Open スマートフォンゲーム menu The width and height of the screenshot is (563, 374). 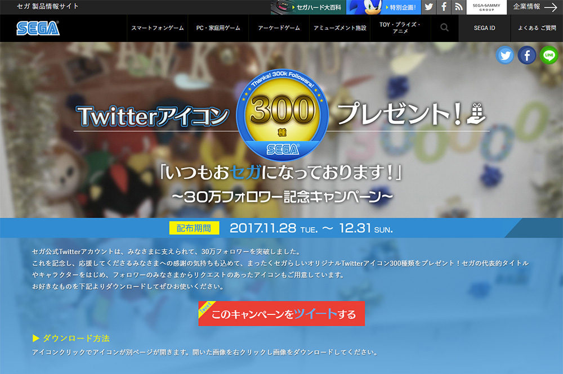157,28
